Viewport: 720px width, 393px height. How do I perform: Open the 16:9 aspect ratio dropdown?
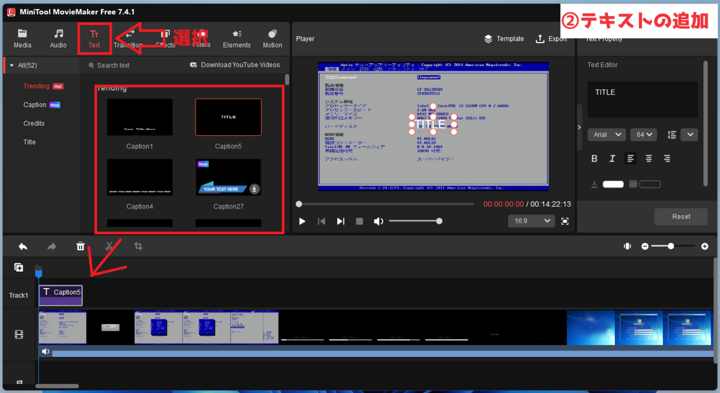tap(532, 221)
